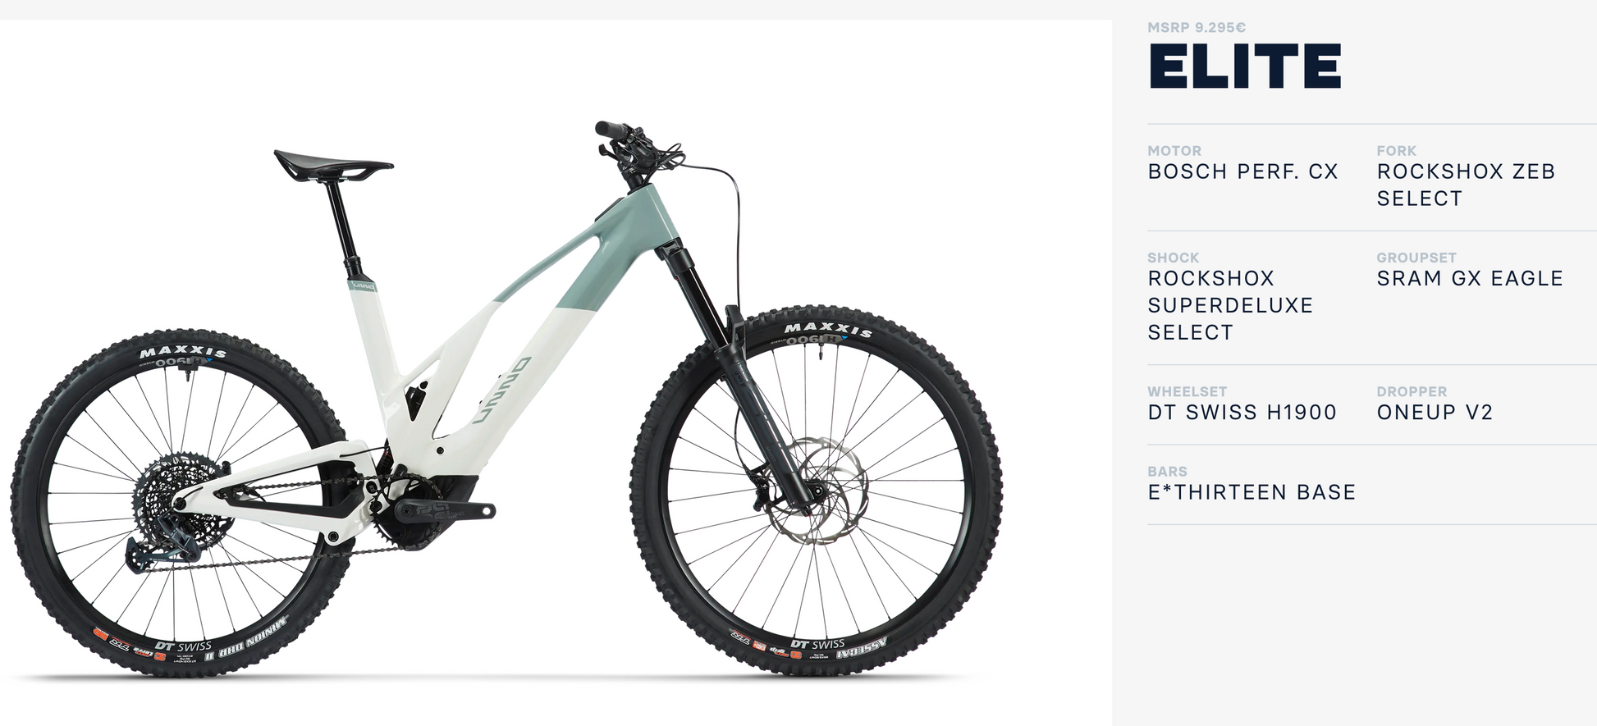Click the MAXXIS logo on rear tire

tap(183, 353)
